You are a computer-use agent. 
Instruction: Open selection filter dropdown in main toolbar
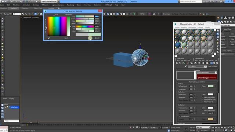point(17,14)
